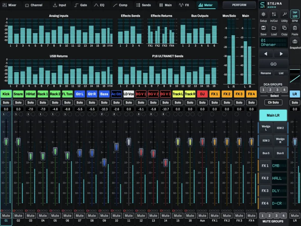The image size is (301, 226).
Task: Solo the Bass channel
Action: [x=104, y=102]
